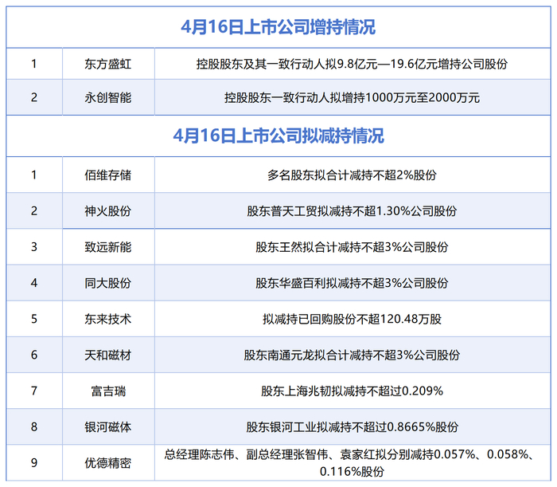Click the heading 4月16日上市公司拟减持情况

(278, 135)
